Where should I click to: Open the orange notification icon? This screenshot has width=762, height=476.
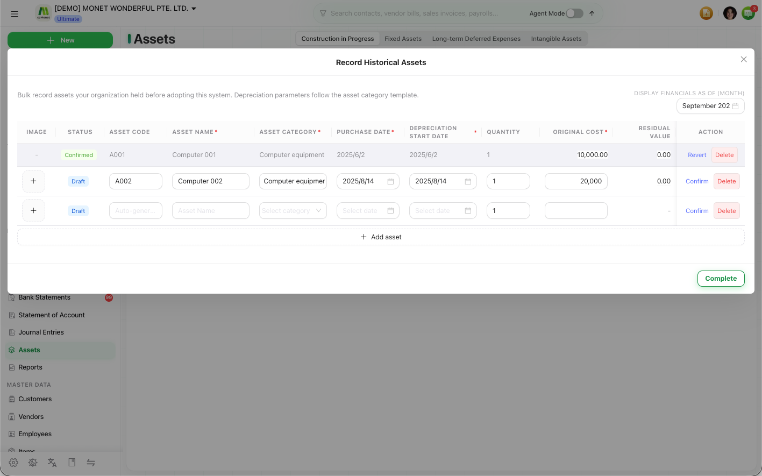(706, 13)
